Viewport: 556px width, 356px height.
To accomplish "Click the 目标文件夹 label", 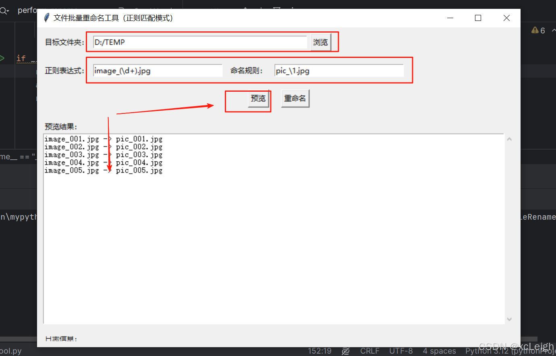I will coord(64,42).
